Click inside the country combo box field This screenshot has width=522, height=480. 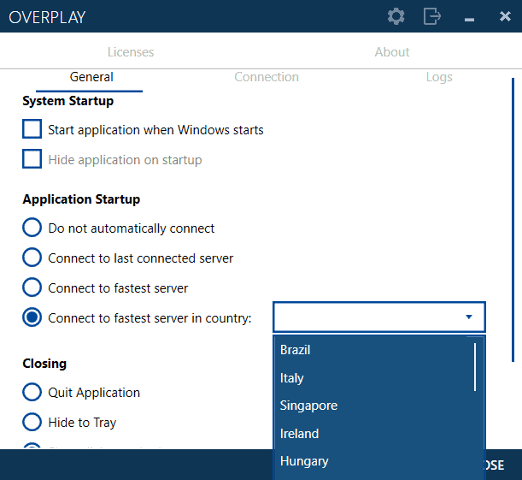click(379, 317)
